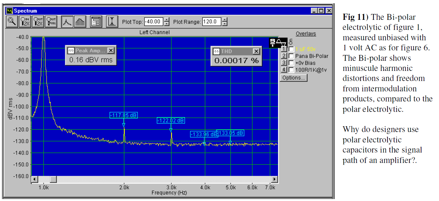Enable the 100R/1K@1v overlay checkbox

click(291, 70)
